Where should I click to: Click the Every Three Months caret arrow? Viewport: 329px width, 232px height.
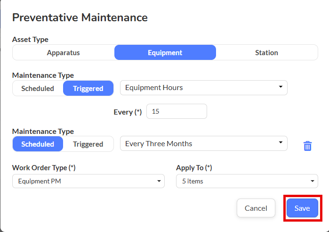[281, 142]
